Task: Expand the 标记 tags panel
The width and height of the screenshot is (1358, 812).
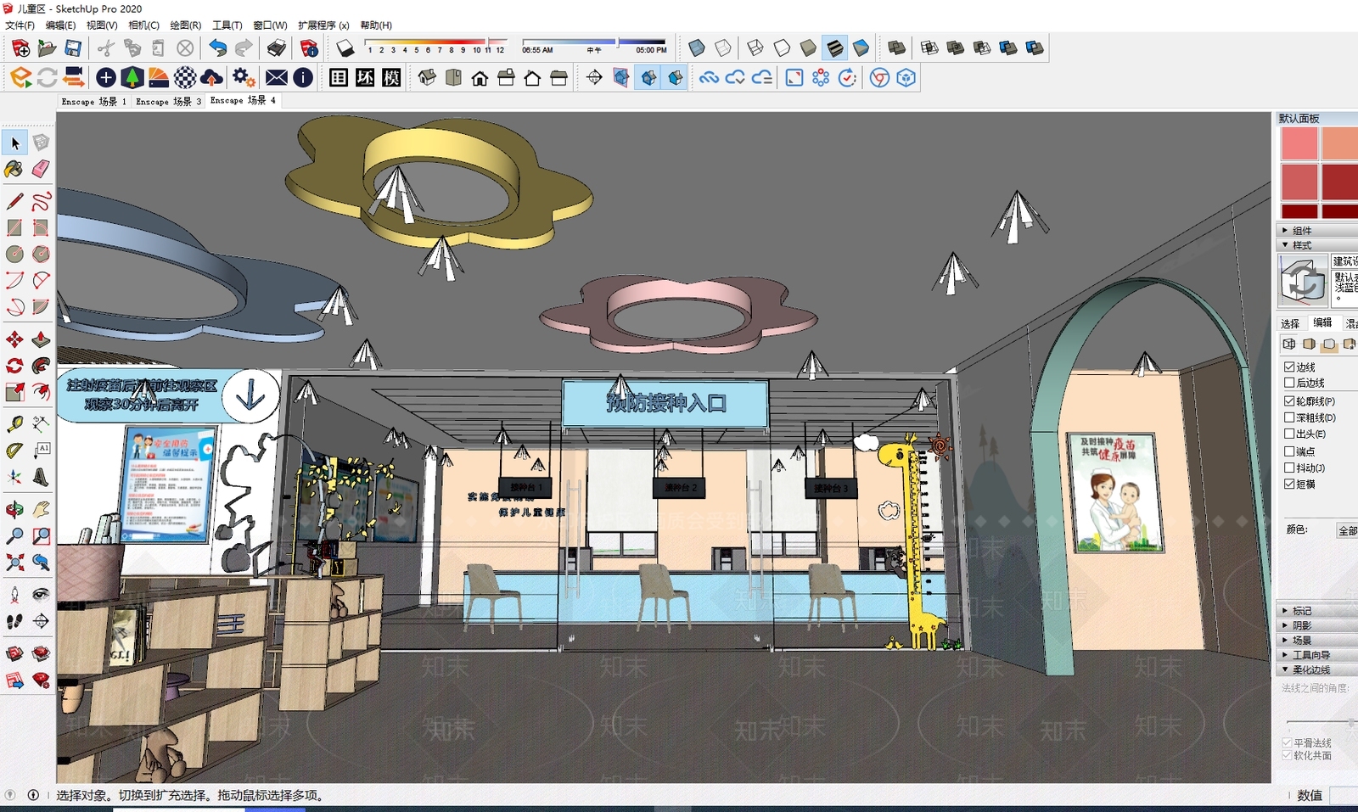Action: click(x=1317, y=611)
